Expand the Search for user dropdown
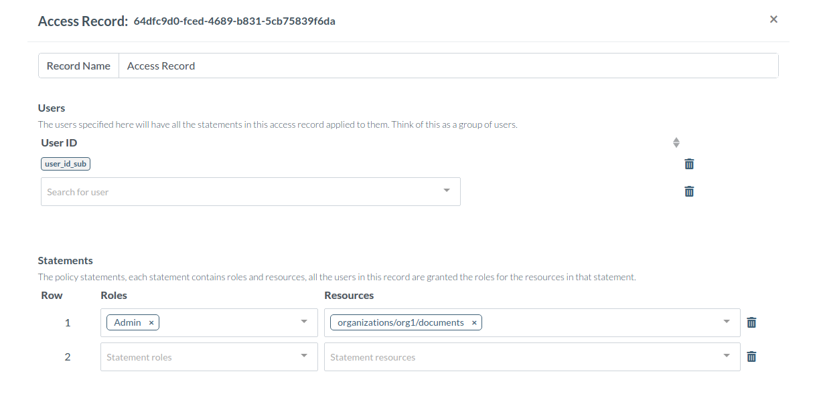This screenshot has height=408, width=817. pos(447,191)
